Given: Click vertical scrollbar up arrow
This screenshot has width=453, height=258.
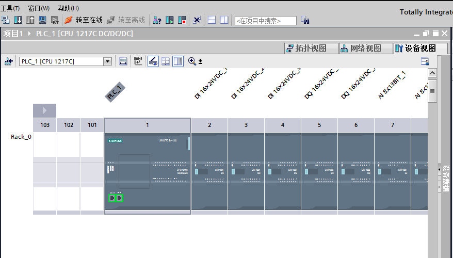Looking at the screenshot, I should coord(432,73).
